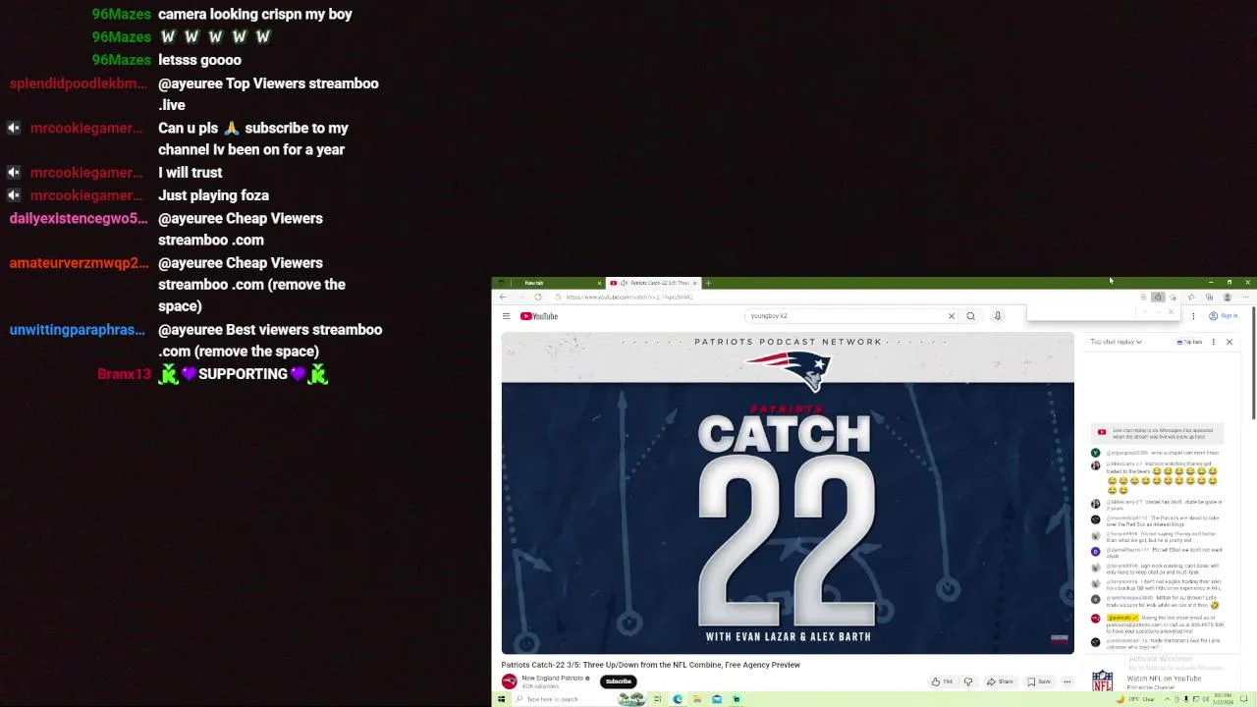This screenshot has width=1257, height=707.
Task: Open browser settings and more menu
Action: point(1245,297)
